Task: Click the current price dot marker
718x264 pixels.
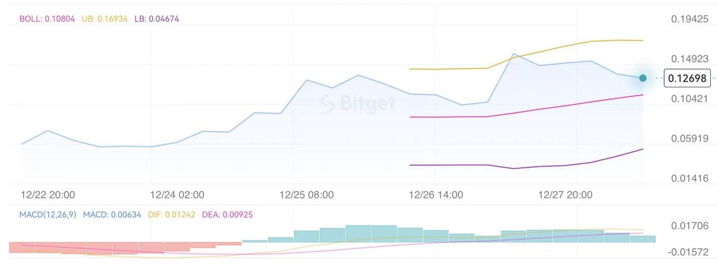Action: [x=643, y=78]
